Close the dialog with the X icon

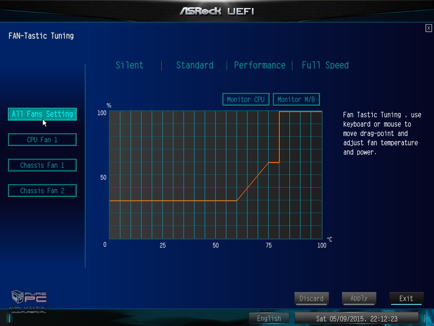click(x=428, y=28)
